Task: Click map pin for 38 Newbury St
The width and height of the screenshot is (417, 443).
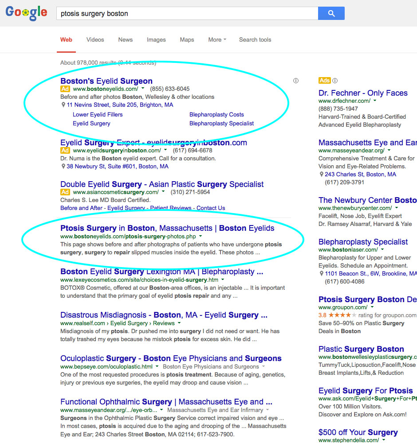Action: pos(63,167)
